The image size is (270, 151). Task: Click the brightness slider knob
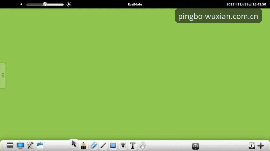point(45,4)
